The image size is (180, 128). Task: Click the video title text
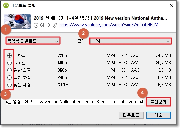100,18
